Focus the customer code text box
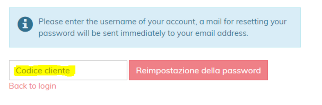The image size is (322, 105). click(68, 70)
